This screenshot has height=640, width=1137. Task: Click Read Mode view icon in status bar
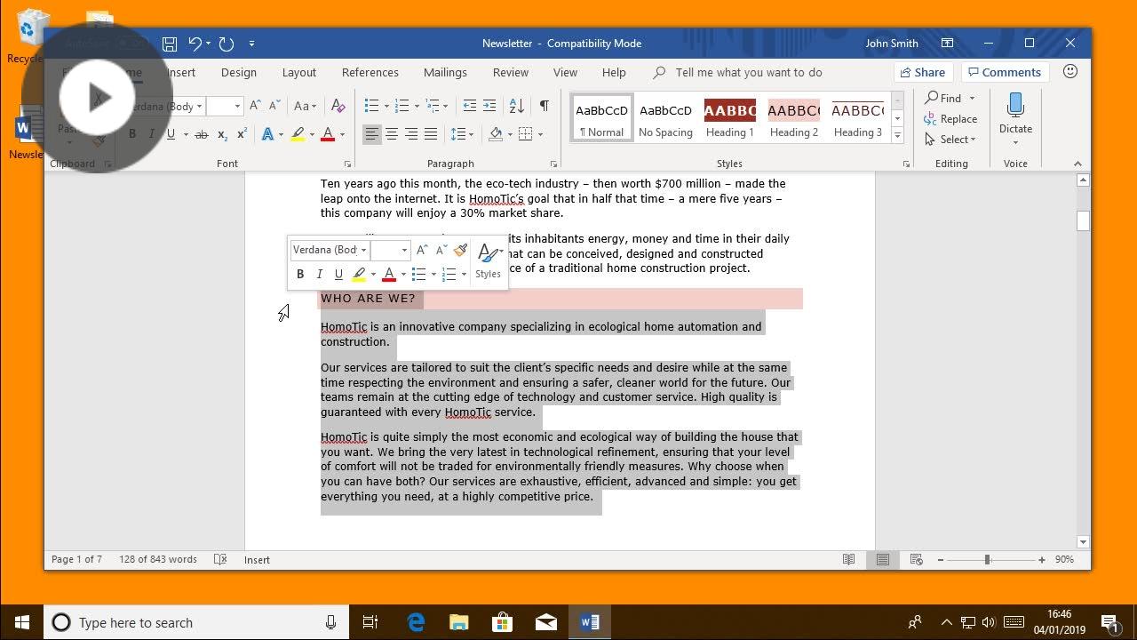(x=848, y=560)
